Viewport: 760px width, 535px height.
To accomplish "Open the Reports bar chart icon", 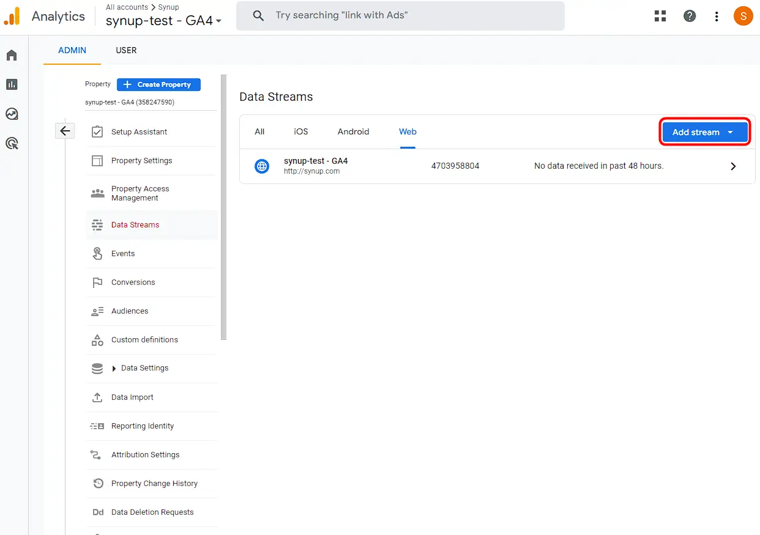I will coord(12,84).
